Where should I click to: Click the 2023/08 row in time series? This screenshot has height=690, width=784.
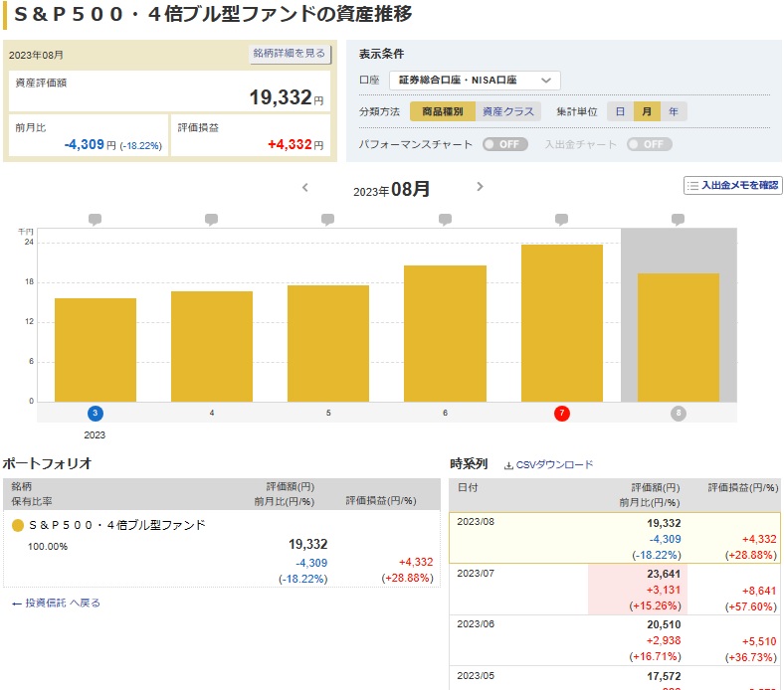click(615, 538)
